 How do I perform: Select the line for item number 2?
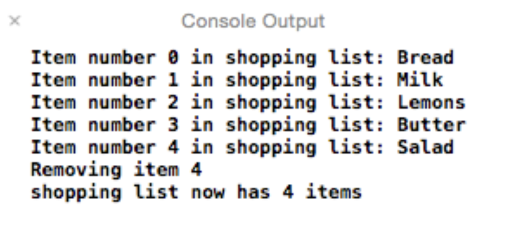[x=248, y=103]
